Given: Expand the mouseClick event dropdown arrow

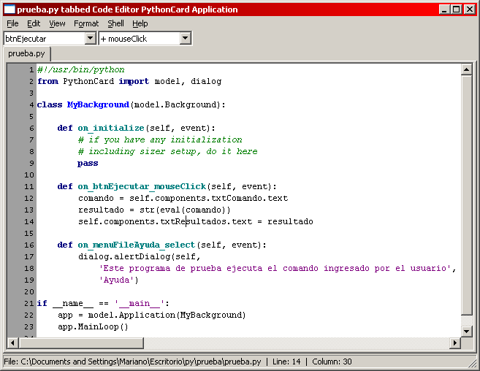Looking at the screenshot, I should click(x=185, y=39).
